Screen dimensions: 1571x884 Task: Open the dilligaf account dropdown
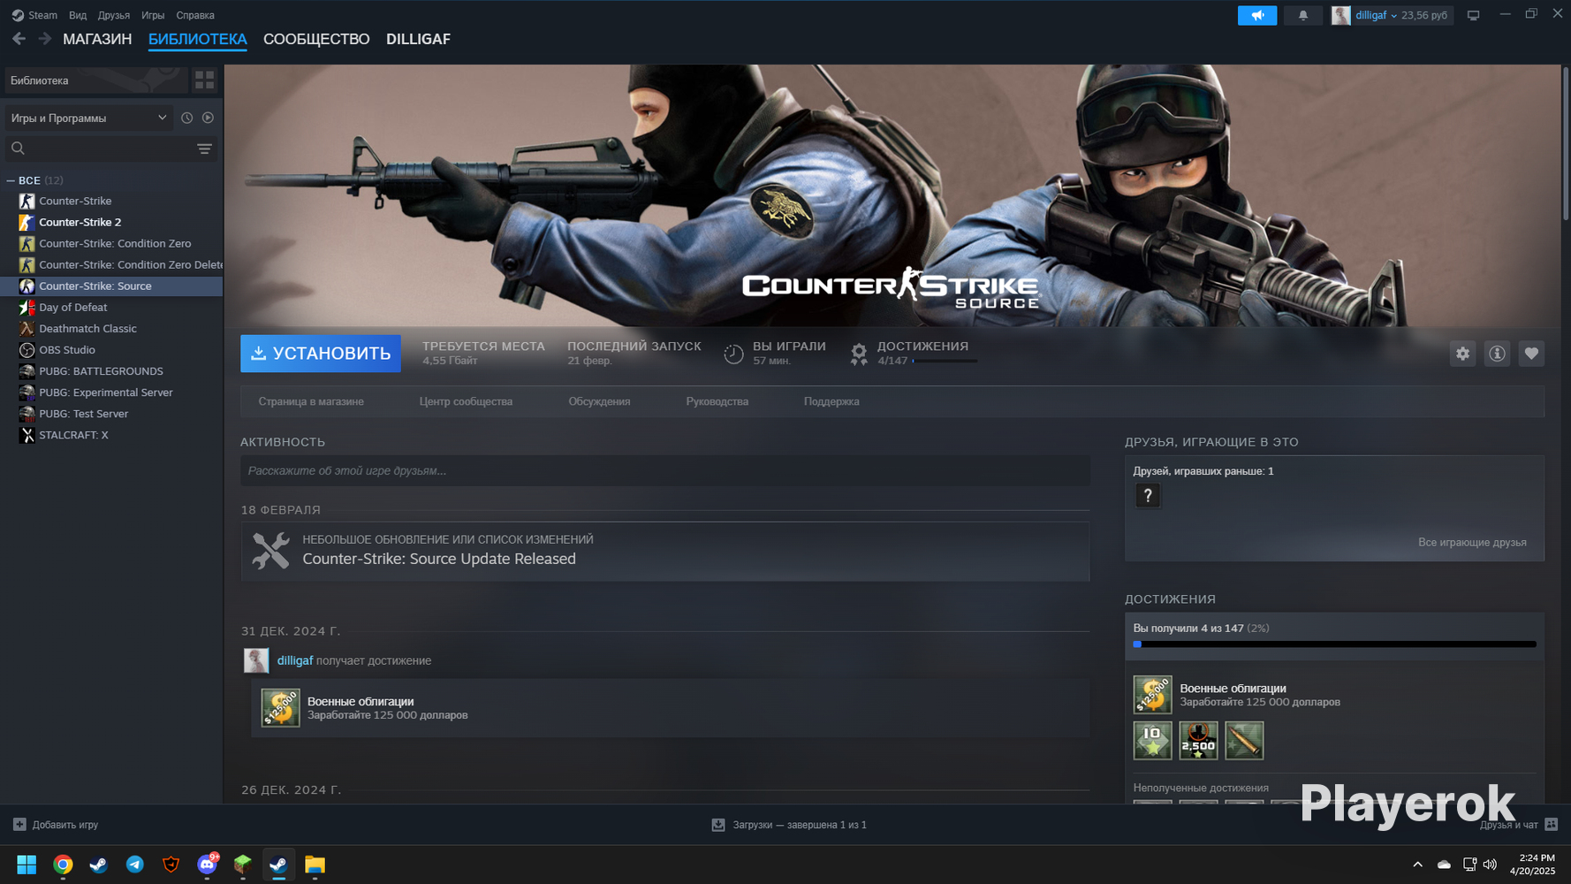pos(1391,15)
